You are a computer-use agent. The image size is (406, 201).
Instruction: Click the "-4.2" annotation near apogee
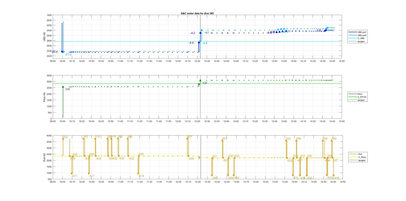point(193,33)
